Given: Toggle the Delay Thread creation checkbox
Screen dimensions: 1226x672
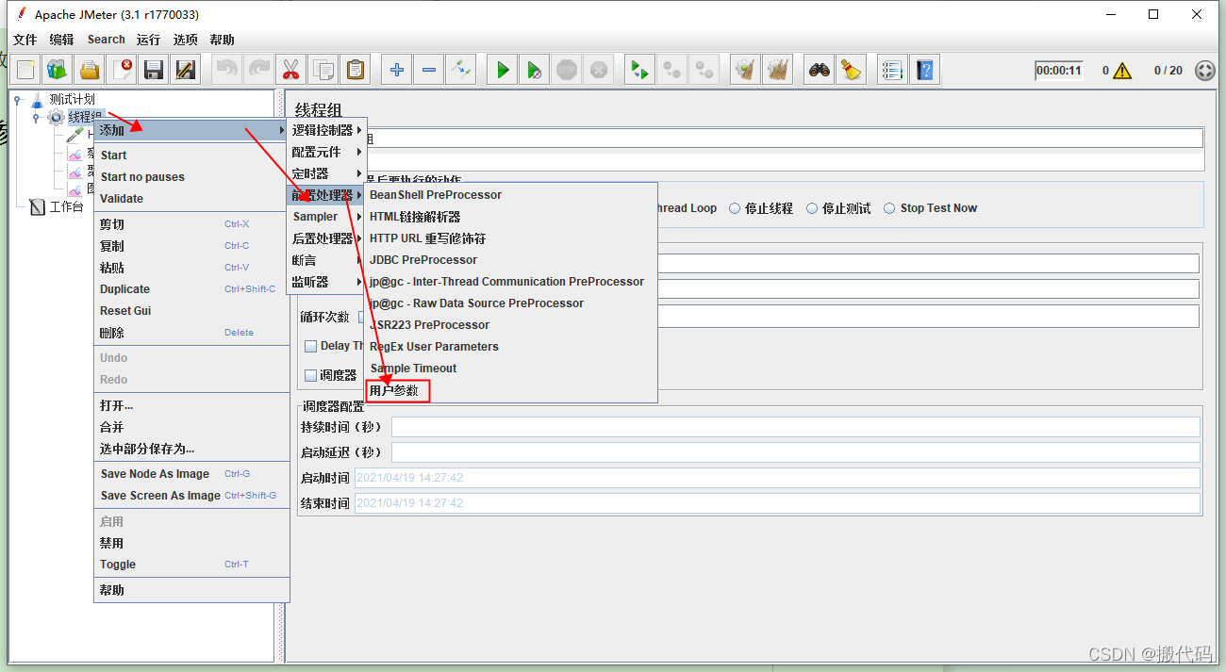Looking at the screenshot, I should coord(311,346).
